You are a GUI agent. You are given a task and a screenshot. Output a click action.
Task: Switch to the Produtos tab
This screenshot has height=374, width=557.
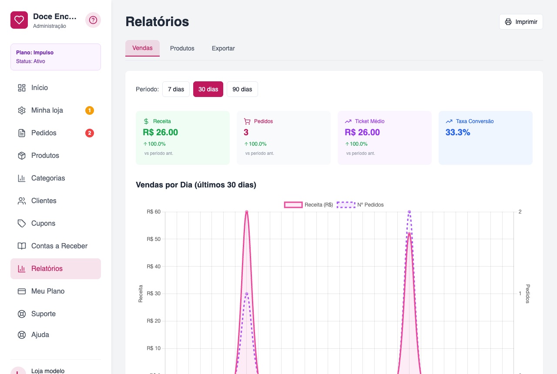[x=182, y=48]
